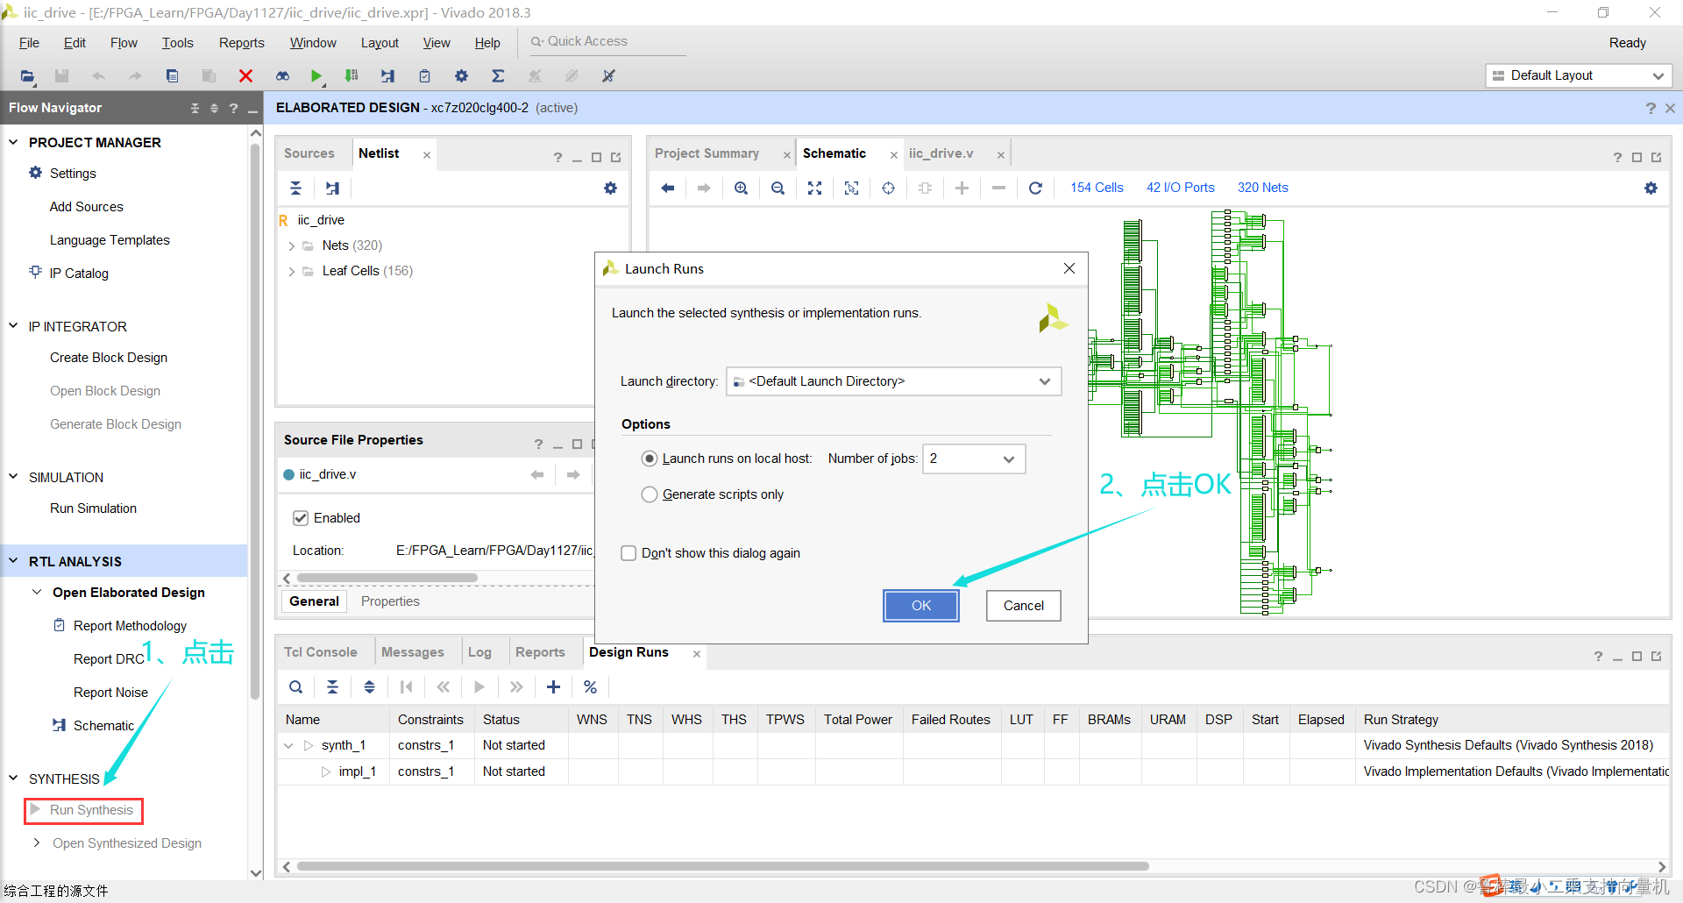Click Run Simulation
Viewport: 1683px width, 903px height.
[x=93, y=508]
